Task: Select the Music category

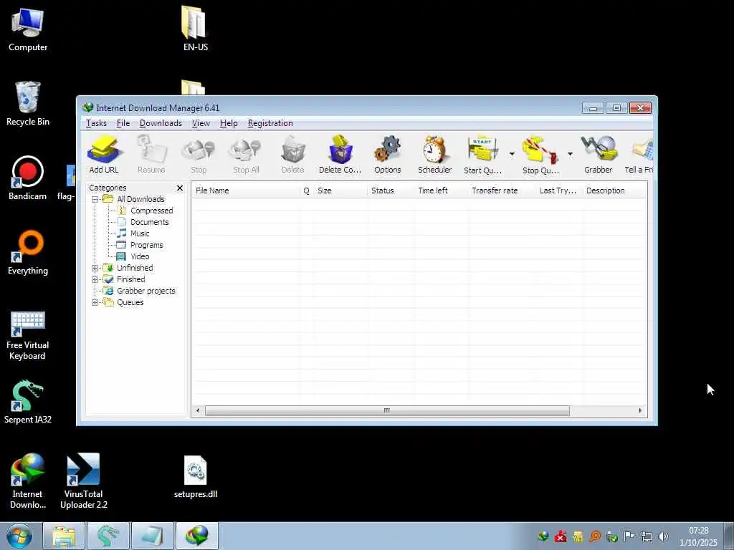Action: pyautogui.click(x=140, y=234)
